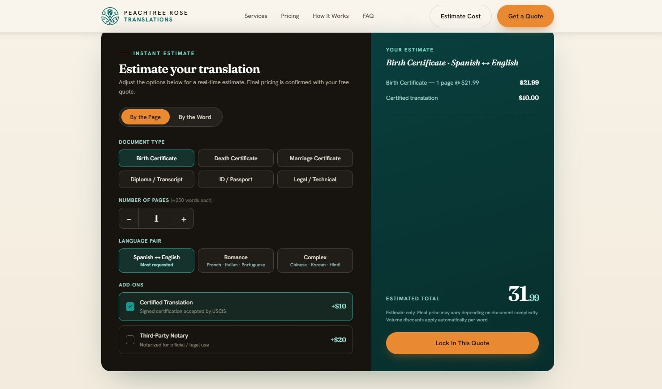
Task: Uncheck the Certified Translation checkbox
Action: (x=130, y=307)
